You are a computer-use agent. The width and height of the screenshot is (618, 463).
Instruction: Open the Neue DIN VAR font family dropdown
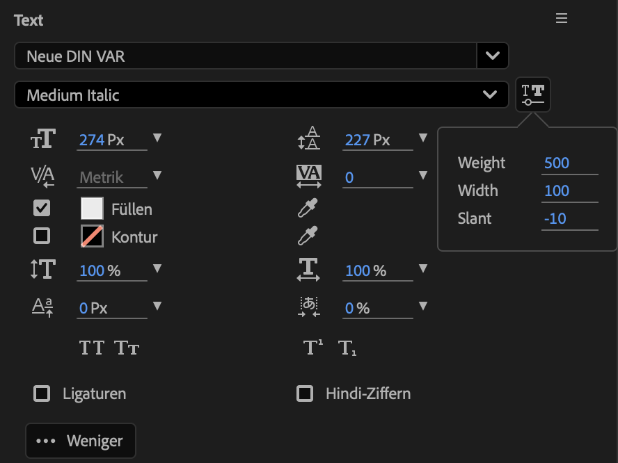click(x=493, y=56)
